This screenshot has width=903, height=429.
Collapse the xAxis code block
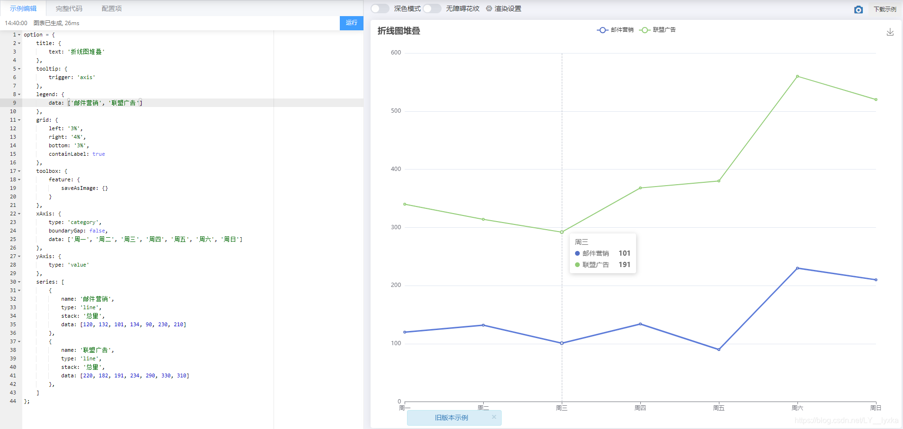point(19,214)
